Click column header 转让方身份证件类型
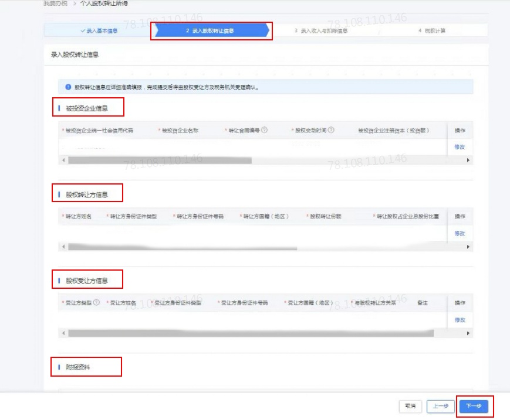 [x=133, y=217]
